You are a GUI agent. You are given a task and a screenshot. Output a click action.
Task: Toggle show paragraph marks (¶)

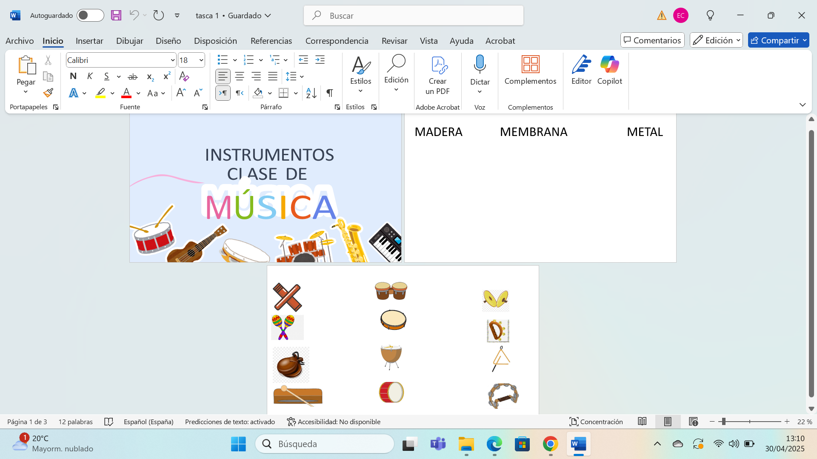pos(330,93)
